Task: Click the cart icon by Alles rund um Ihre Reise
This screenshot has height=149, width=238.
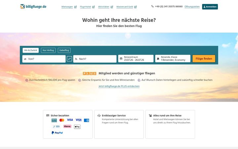Action: point(150,116)
